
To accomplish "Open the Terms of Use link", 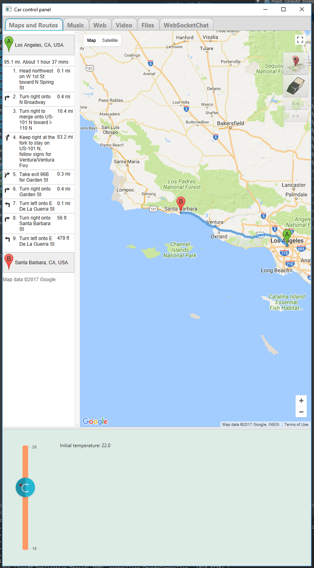I will coord(296,424).
